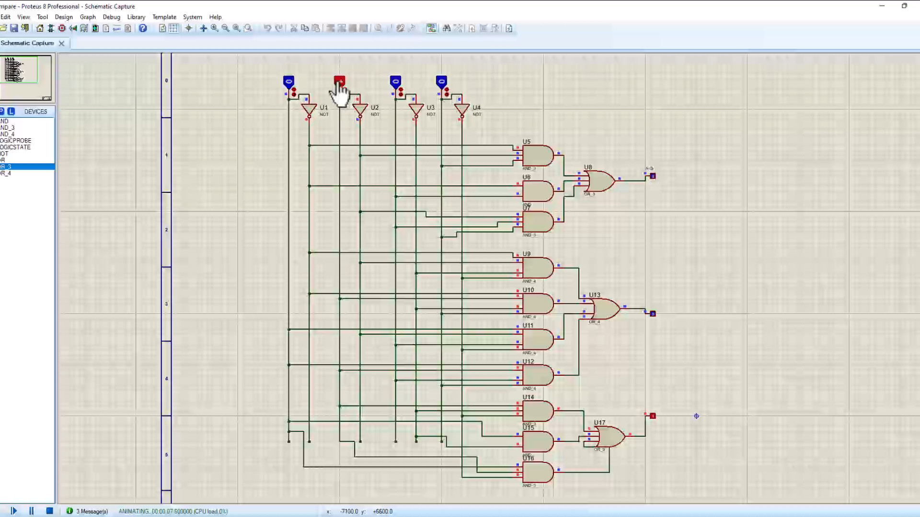Stop the simulation
The width and height of the screenshot is (920, 517).
(x=49, y=511)
